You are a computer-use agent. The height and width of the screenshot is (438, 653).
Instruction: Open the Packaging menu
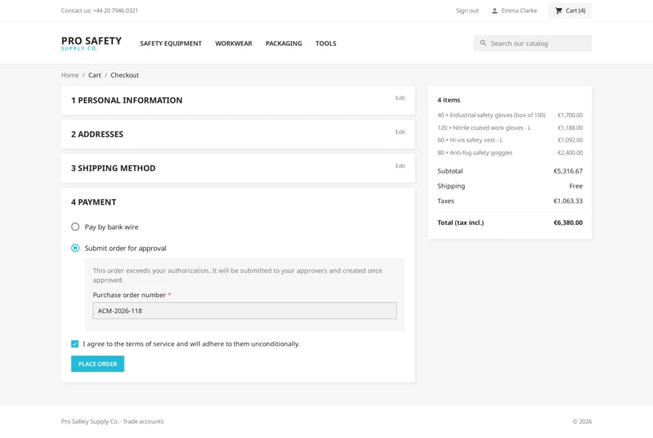tap(284, 43)
